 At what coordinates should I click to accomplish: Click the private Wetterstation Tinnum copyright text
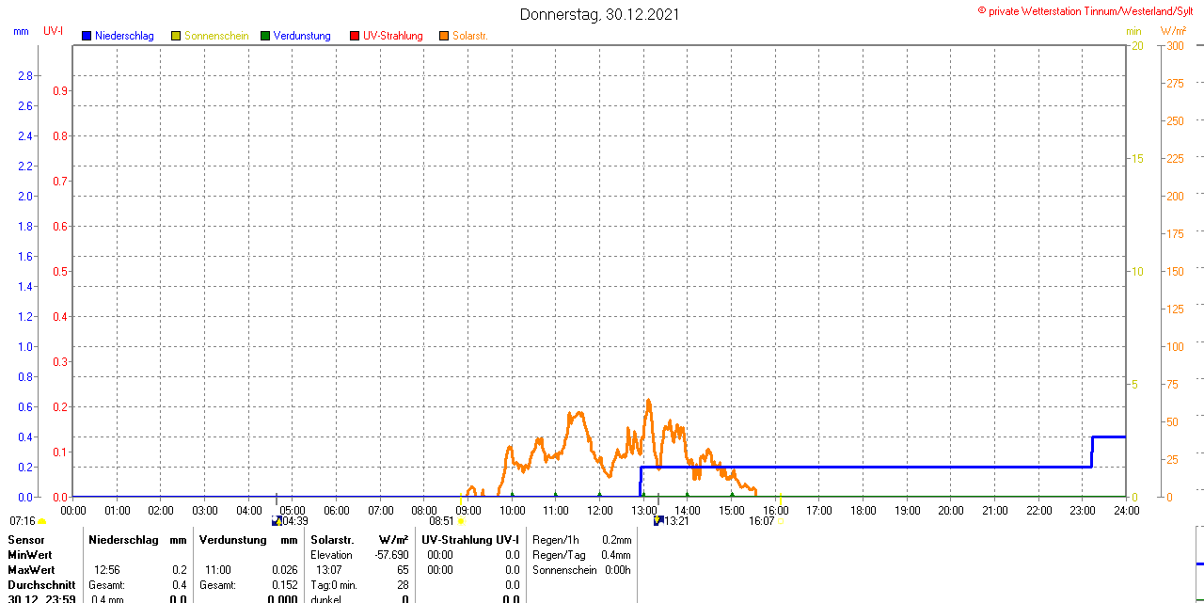[1090, 11]
